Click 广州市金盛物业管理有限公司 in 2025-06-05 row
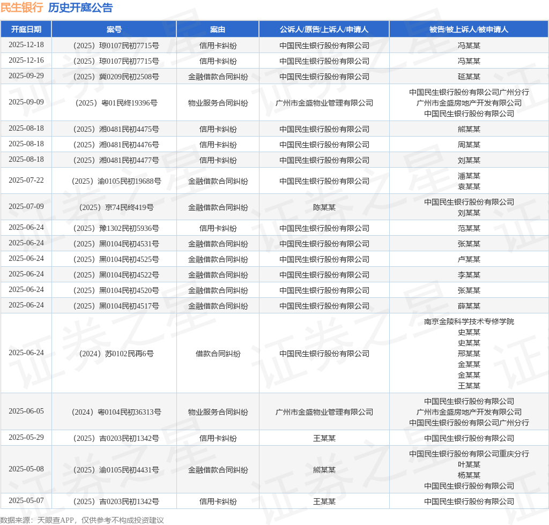 click(324, 412)
